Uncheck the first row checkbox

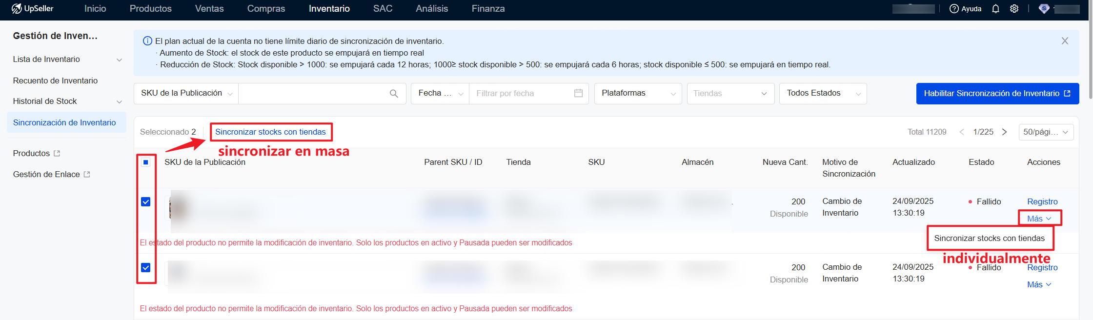tap(145, 202)
